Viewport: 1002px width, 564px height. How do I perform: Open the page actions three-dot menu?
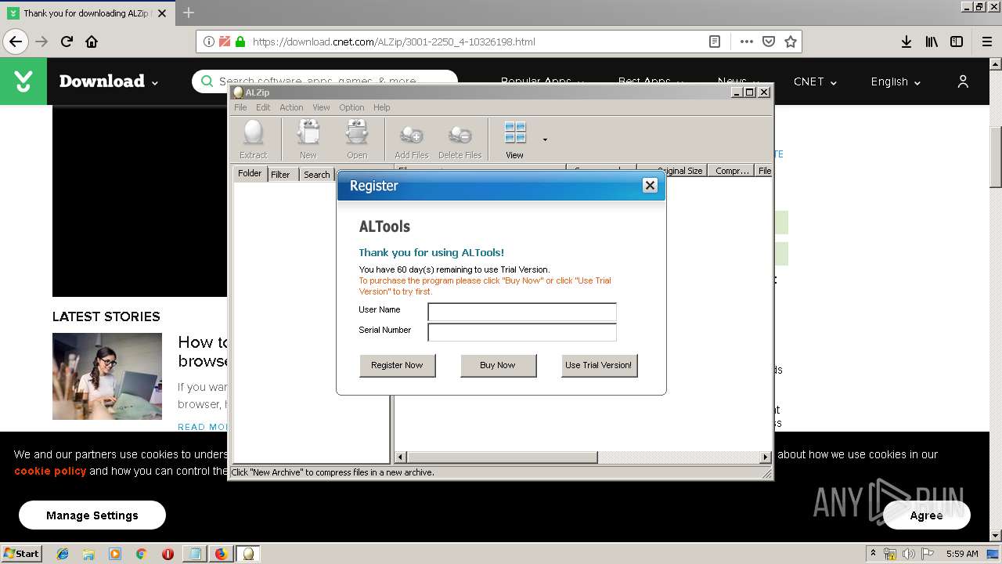(746, 42)
